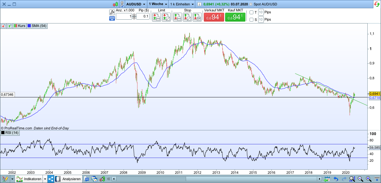Click the second Limit order icon
The height and width of the screenshot is (183, 381).
(166, 17)
